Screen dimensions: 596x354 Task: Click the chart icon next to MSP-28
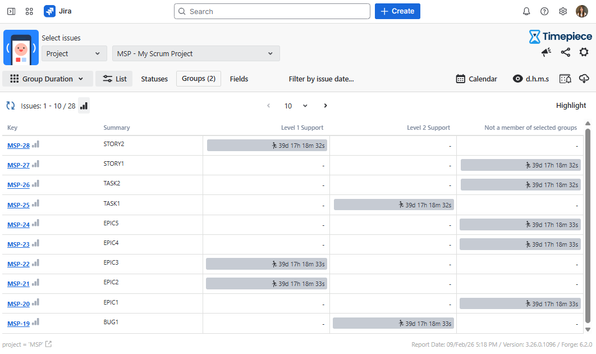[36, 145]
